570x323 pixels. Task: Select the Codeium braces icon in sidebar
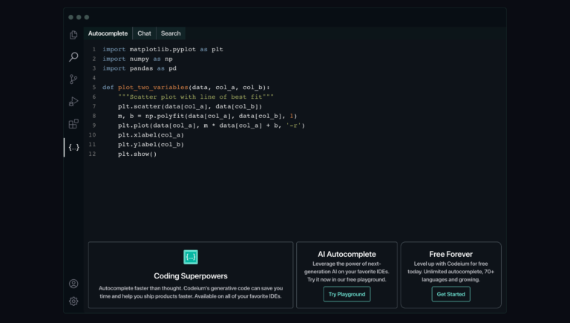[x=73, y=147]
